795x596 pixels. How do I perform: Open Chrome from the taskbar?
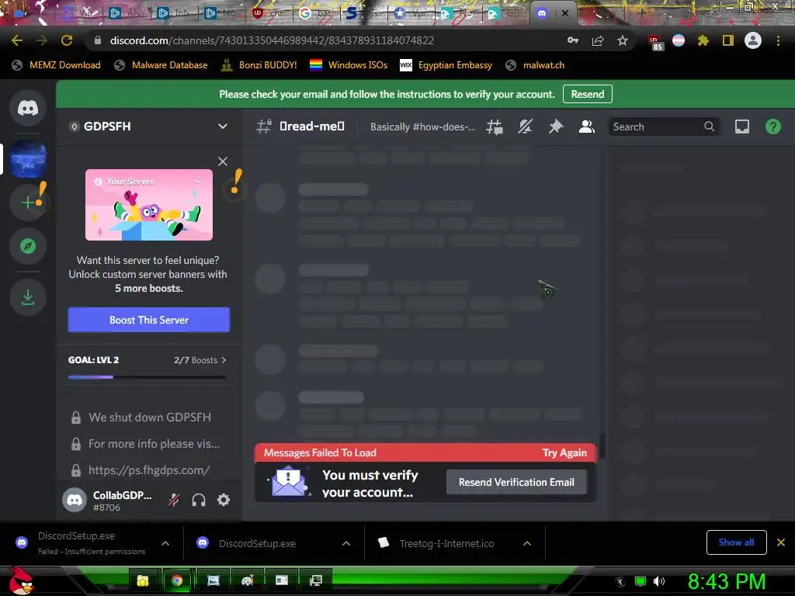pyautogui.click(x=177, y=580)
